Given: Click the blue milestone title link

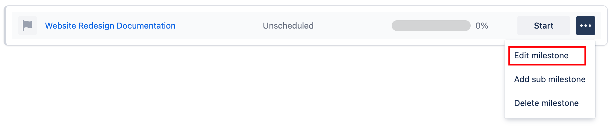Looking at the screenshot, I should pos(110,26).
